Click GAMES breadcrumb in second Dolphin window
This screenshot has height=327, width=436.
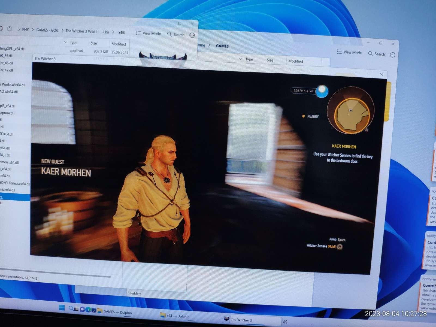coord(222,46)
